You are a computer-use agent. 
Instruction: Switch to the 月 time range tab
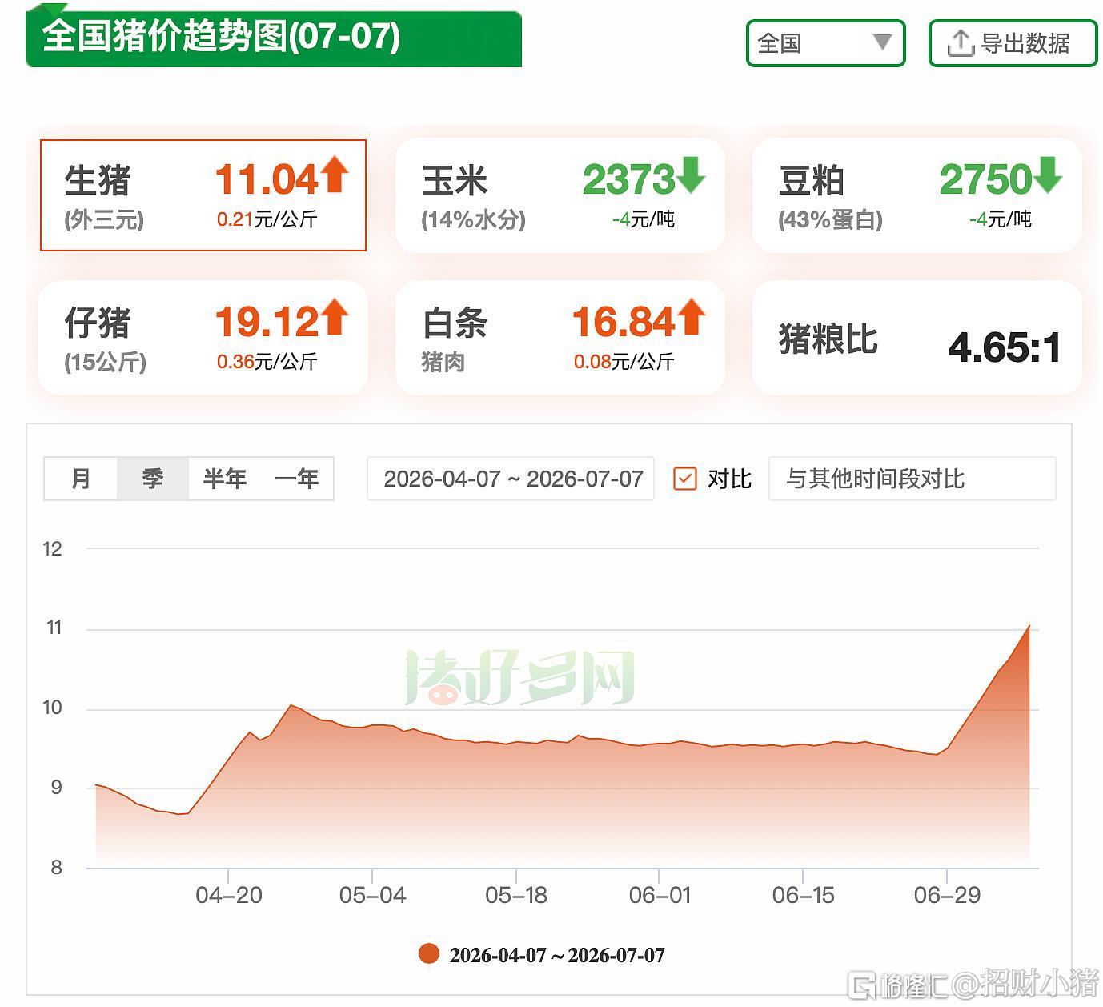click(x=81, y=479)
